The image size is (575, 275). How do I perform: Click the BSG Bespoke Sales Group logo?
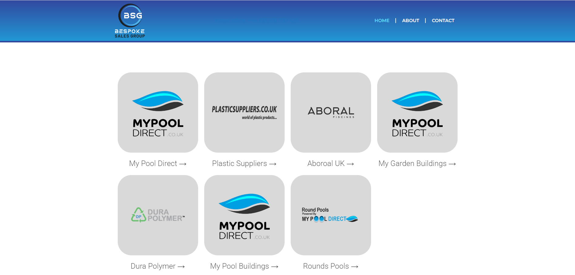tap(130, 21)
